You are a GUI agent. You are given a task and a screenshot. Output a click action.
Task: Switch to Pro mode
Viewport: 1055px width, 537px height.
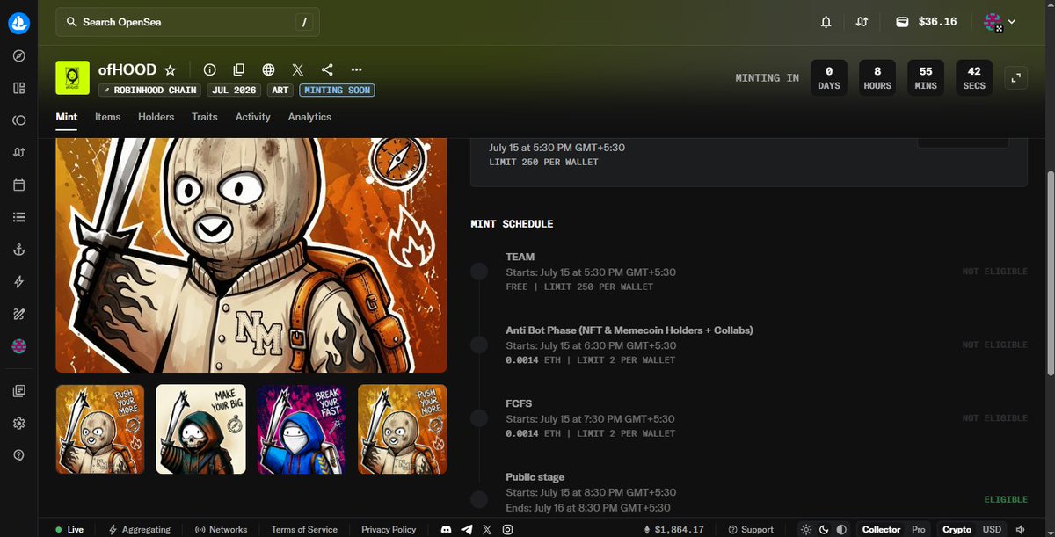919,530
